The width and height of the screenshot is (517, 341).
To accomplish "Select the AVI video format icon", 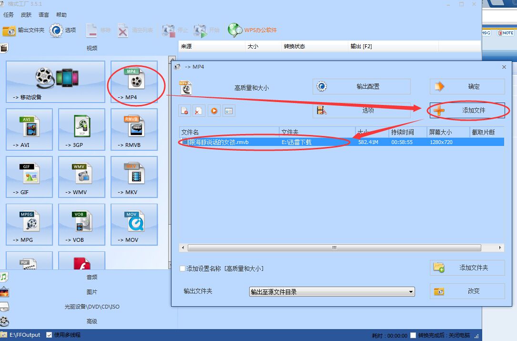I will click(29, 129).
